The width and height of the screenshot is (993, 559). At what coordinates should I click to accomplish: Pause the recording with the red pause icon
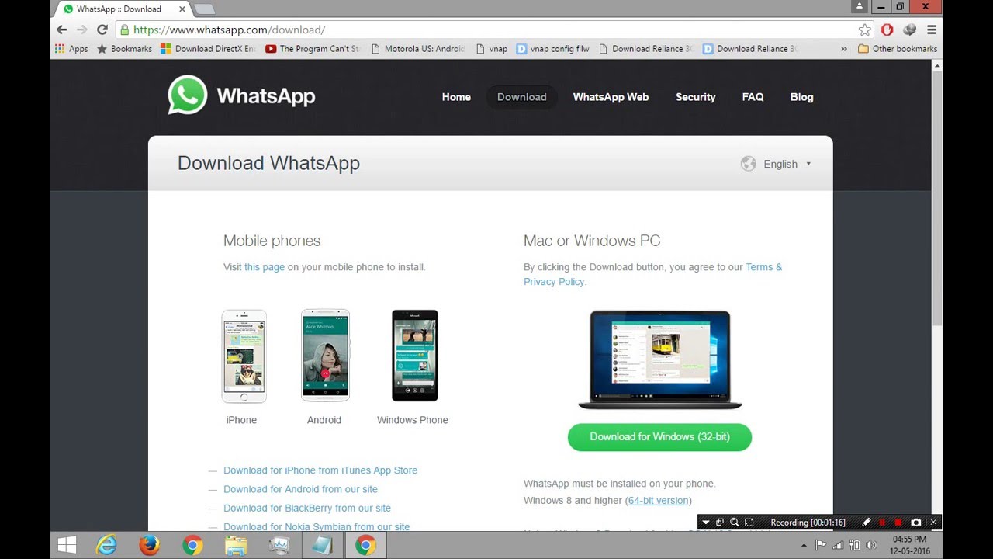(x=882, y=523)
